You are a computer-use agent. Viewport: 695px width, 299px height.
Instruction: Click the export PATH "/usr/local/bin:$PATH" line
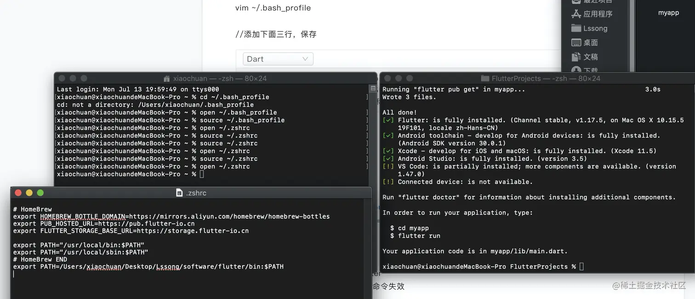[79, 245]
